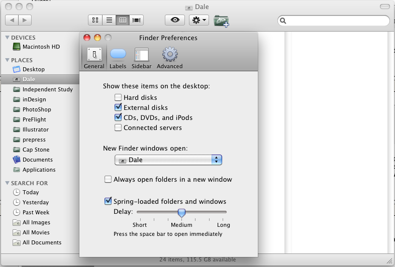Check Always open folders in a new window
395x267 pixels.
(x=108, y=180)
